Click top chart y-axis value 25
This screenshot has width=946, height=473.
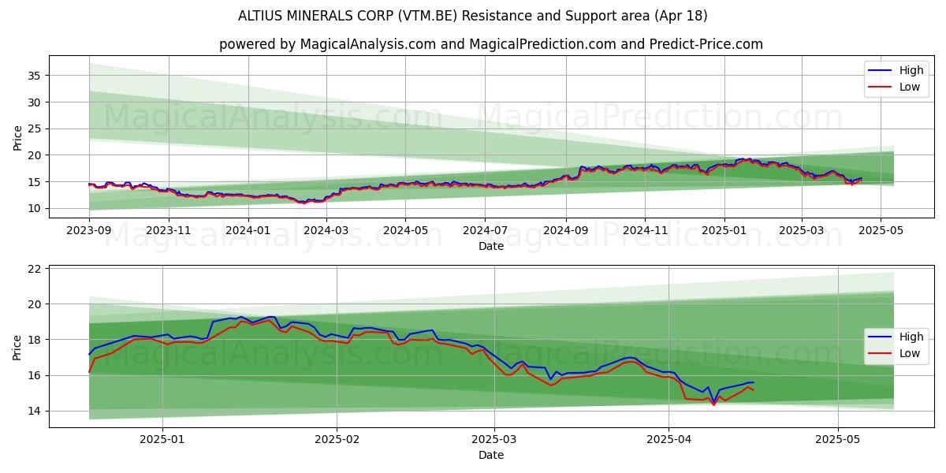[36, 128]
